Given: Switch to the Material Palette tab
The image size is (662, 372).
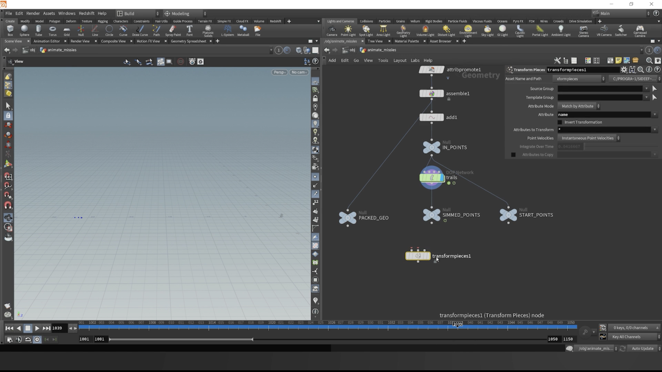Looking at the screenshot, I should pos(407,41).
